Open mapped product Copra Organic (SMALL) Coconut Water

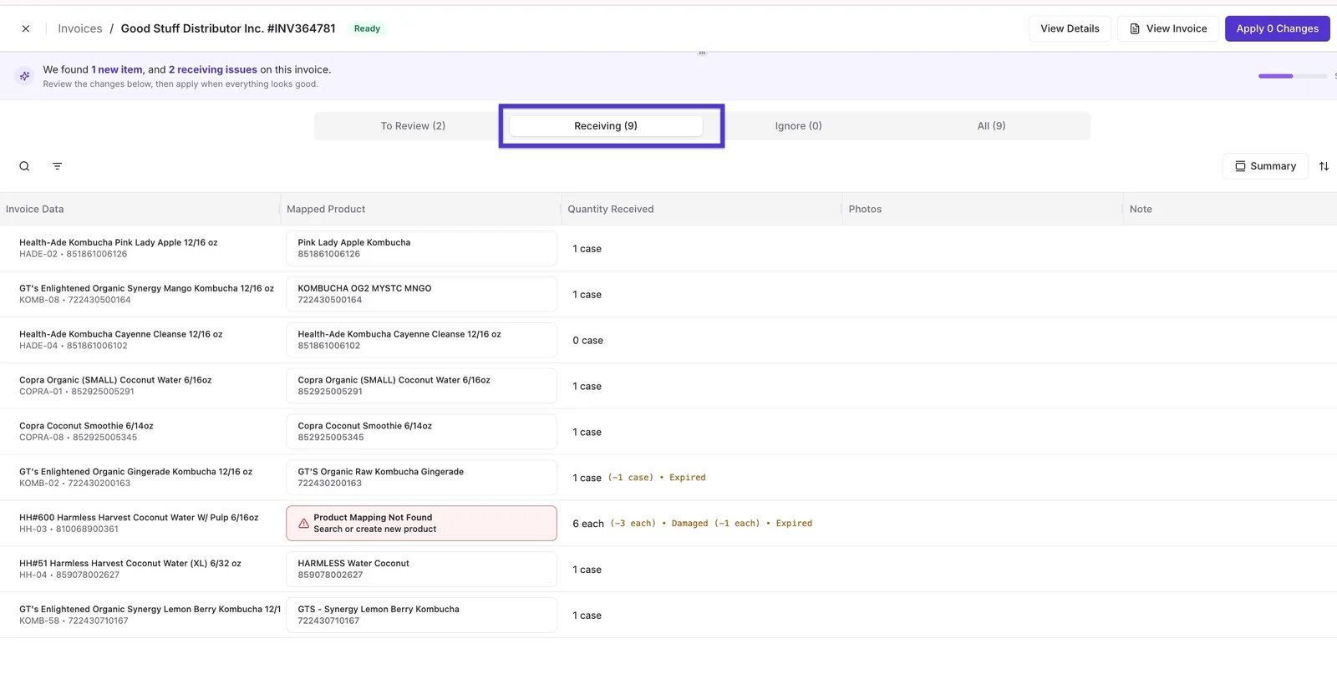tap(421, 386)
